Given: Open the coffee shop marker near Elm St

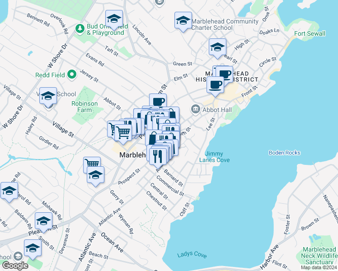Looking at the screenshot, I should click(158, 102).
